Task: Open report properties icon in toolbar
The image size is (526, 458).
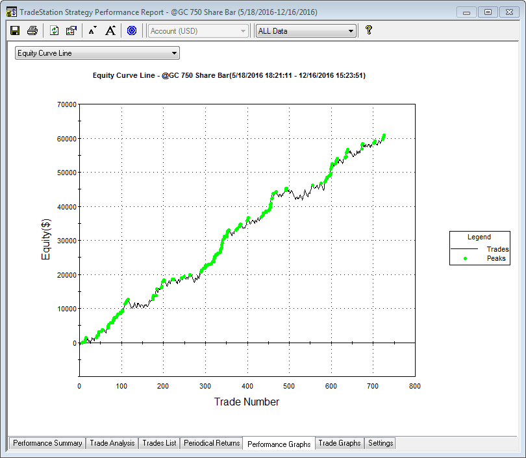Action: [x=71, y=30]
